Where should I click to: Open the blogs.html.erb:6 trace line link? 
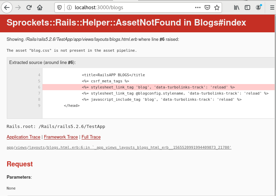119,147
